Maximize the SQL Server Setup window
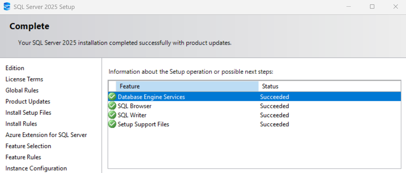This screenshot has width=406, height=173. tap(372, 7)
